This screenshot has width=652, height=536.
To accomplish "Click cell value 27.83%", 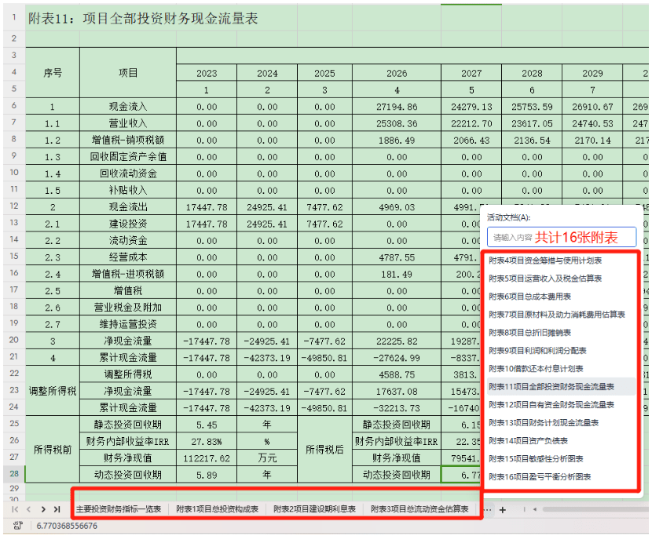I will [x=207, y=442].
